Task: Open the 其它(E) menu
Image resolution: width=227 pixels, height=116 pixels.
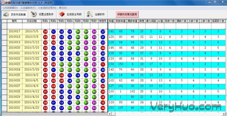Action: coord(63,8)
